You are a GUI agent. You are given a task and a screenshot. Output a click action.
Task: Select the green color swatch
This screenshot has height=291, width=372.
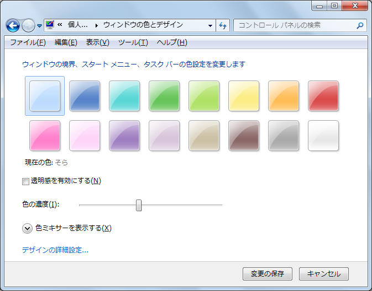(164, 96)
